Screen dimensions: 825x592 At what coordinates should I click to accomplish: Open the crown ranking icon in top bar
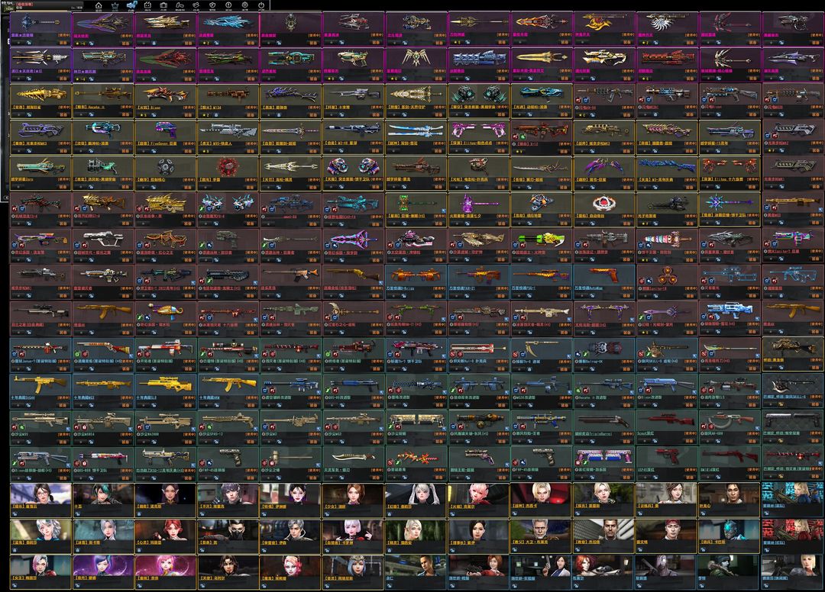click(x=115, y=6)
